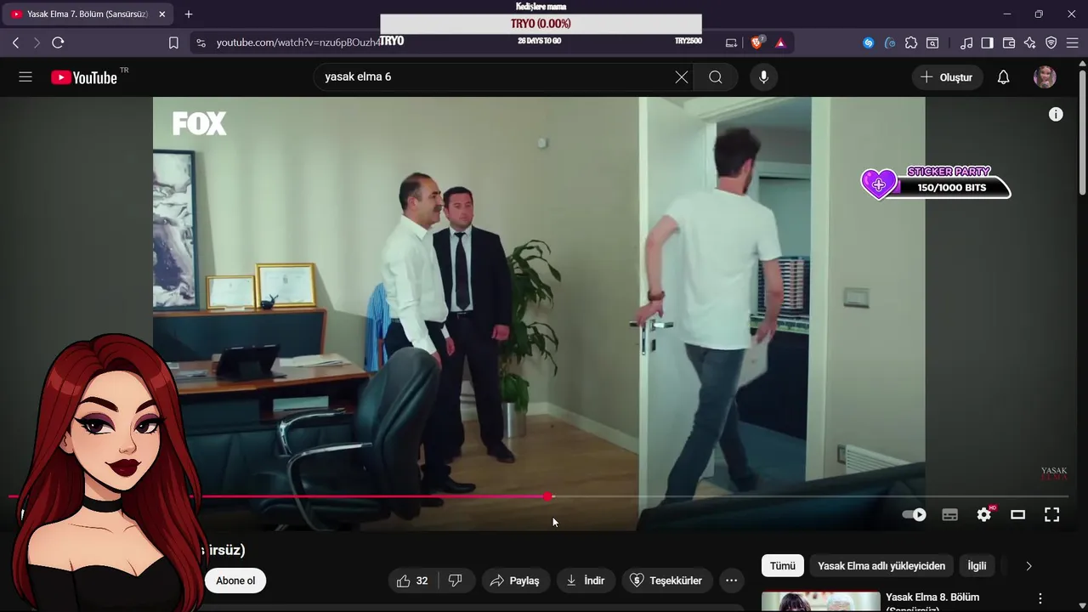Screen dimensions: 1088x612
Task: Select the İlgili filter chip
Action: pos(977,565)
